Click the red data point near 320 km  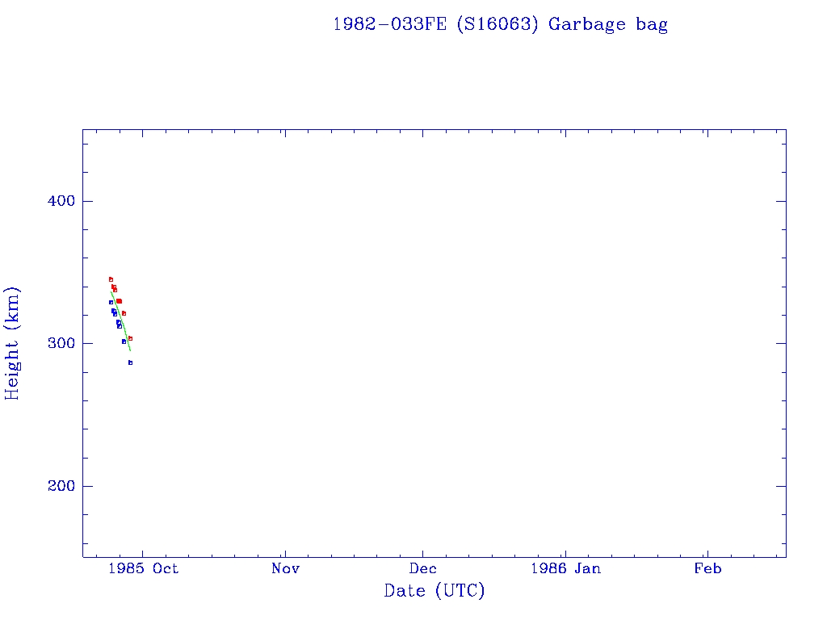coord(124,313)
